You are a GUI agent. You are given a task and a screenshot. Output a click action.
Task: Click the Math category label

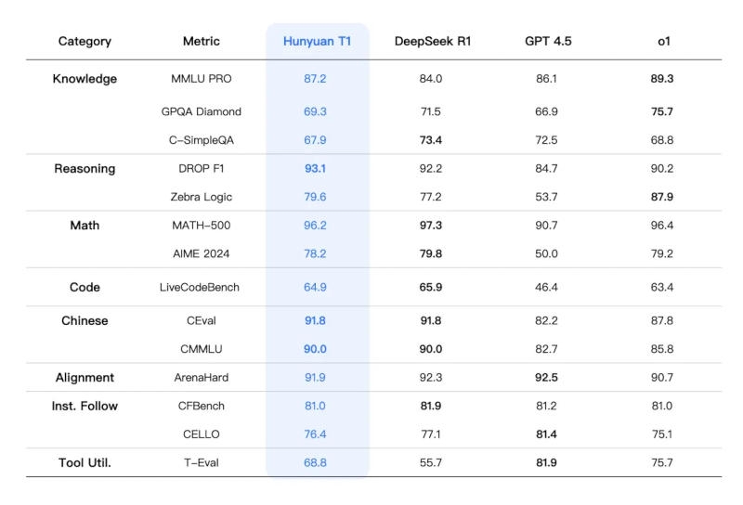click(x=85, y=225)
